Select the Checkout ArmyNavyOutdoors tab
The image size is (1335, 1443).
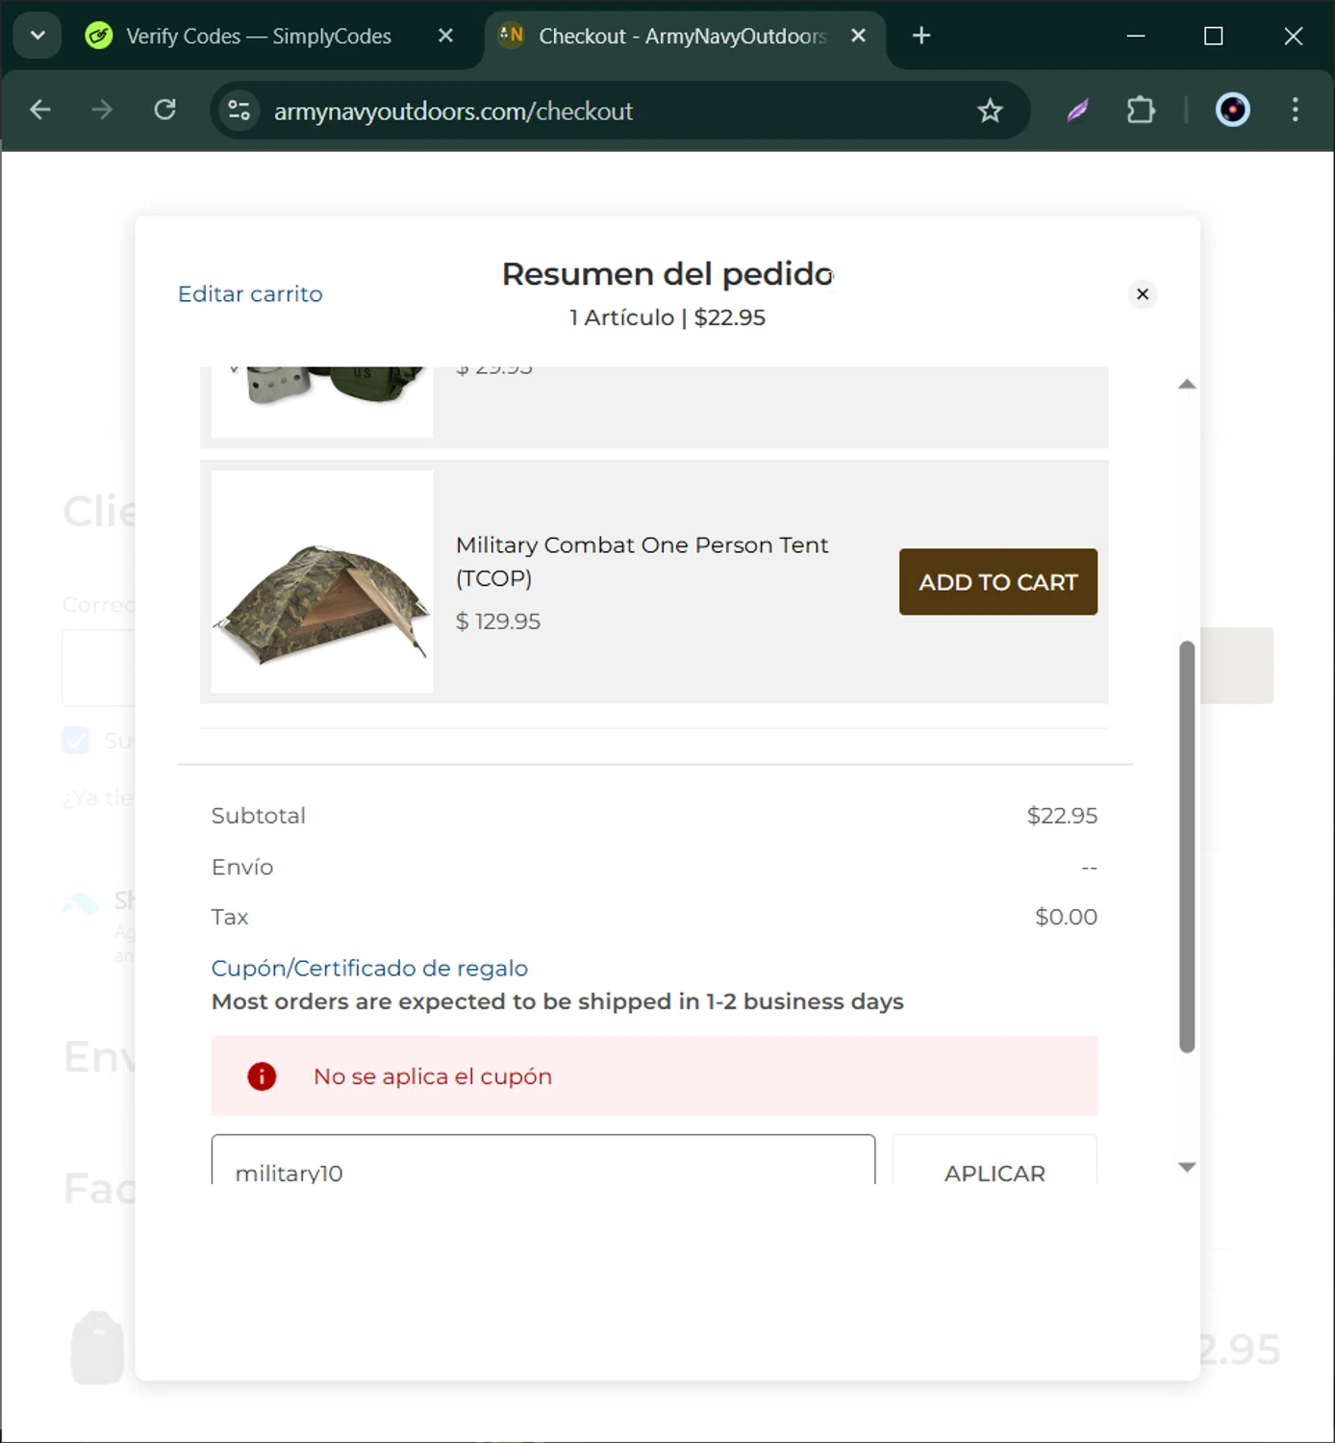click(682, 37)
